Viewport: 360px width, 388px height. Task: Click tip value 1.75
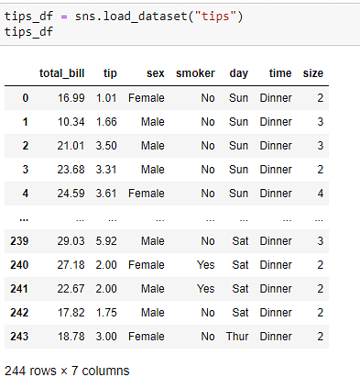(x=106, y=313)
